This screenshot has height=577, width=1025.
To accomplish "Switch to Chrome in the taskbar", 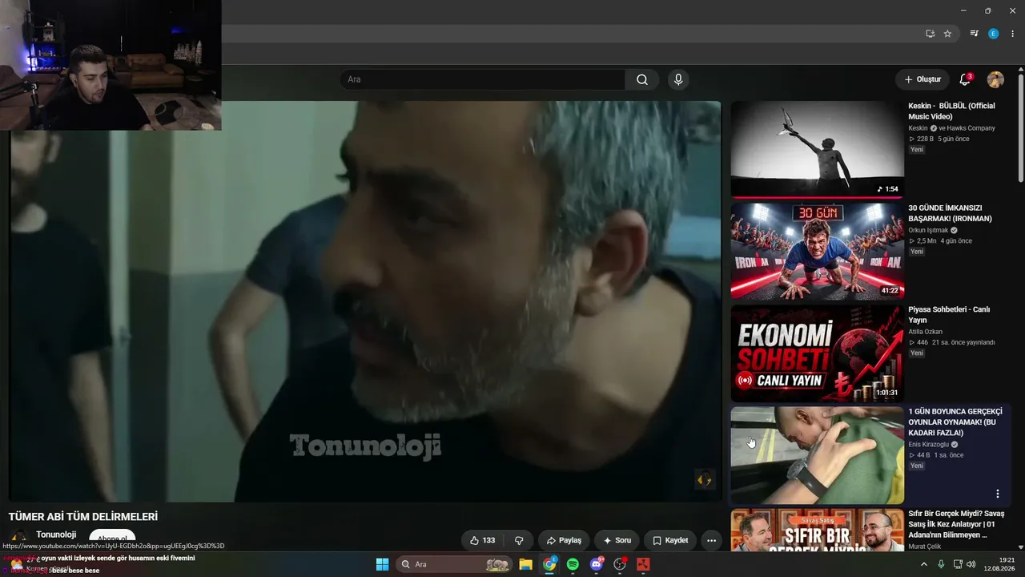I will pos(549,564).
